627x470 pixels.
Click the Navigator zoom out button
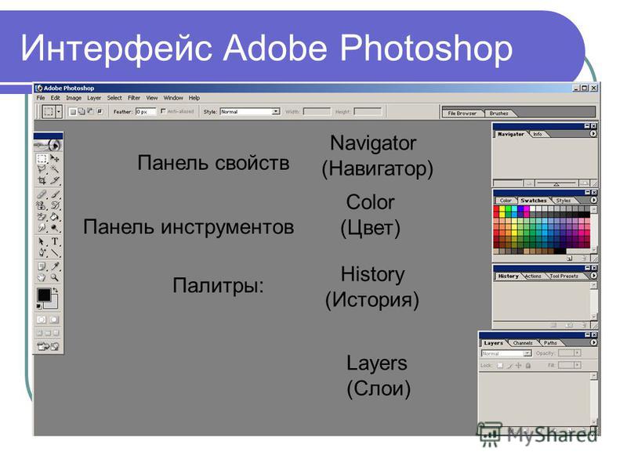[529, 183]
